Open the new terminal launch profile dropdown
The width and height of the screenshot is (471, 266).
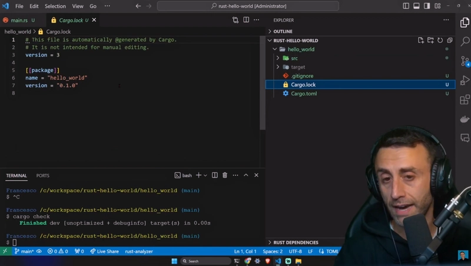206,175
